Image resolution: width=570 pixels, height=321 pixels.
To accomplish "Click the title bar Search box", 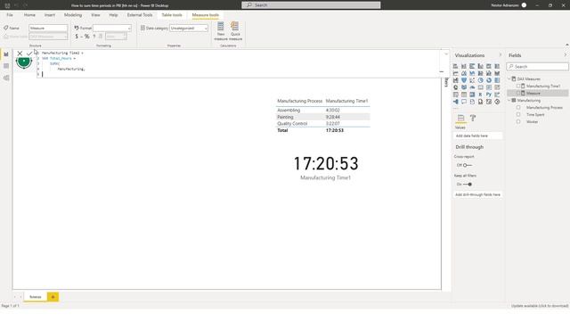I will pyautogui.click(x=311, y=5).
